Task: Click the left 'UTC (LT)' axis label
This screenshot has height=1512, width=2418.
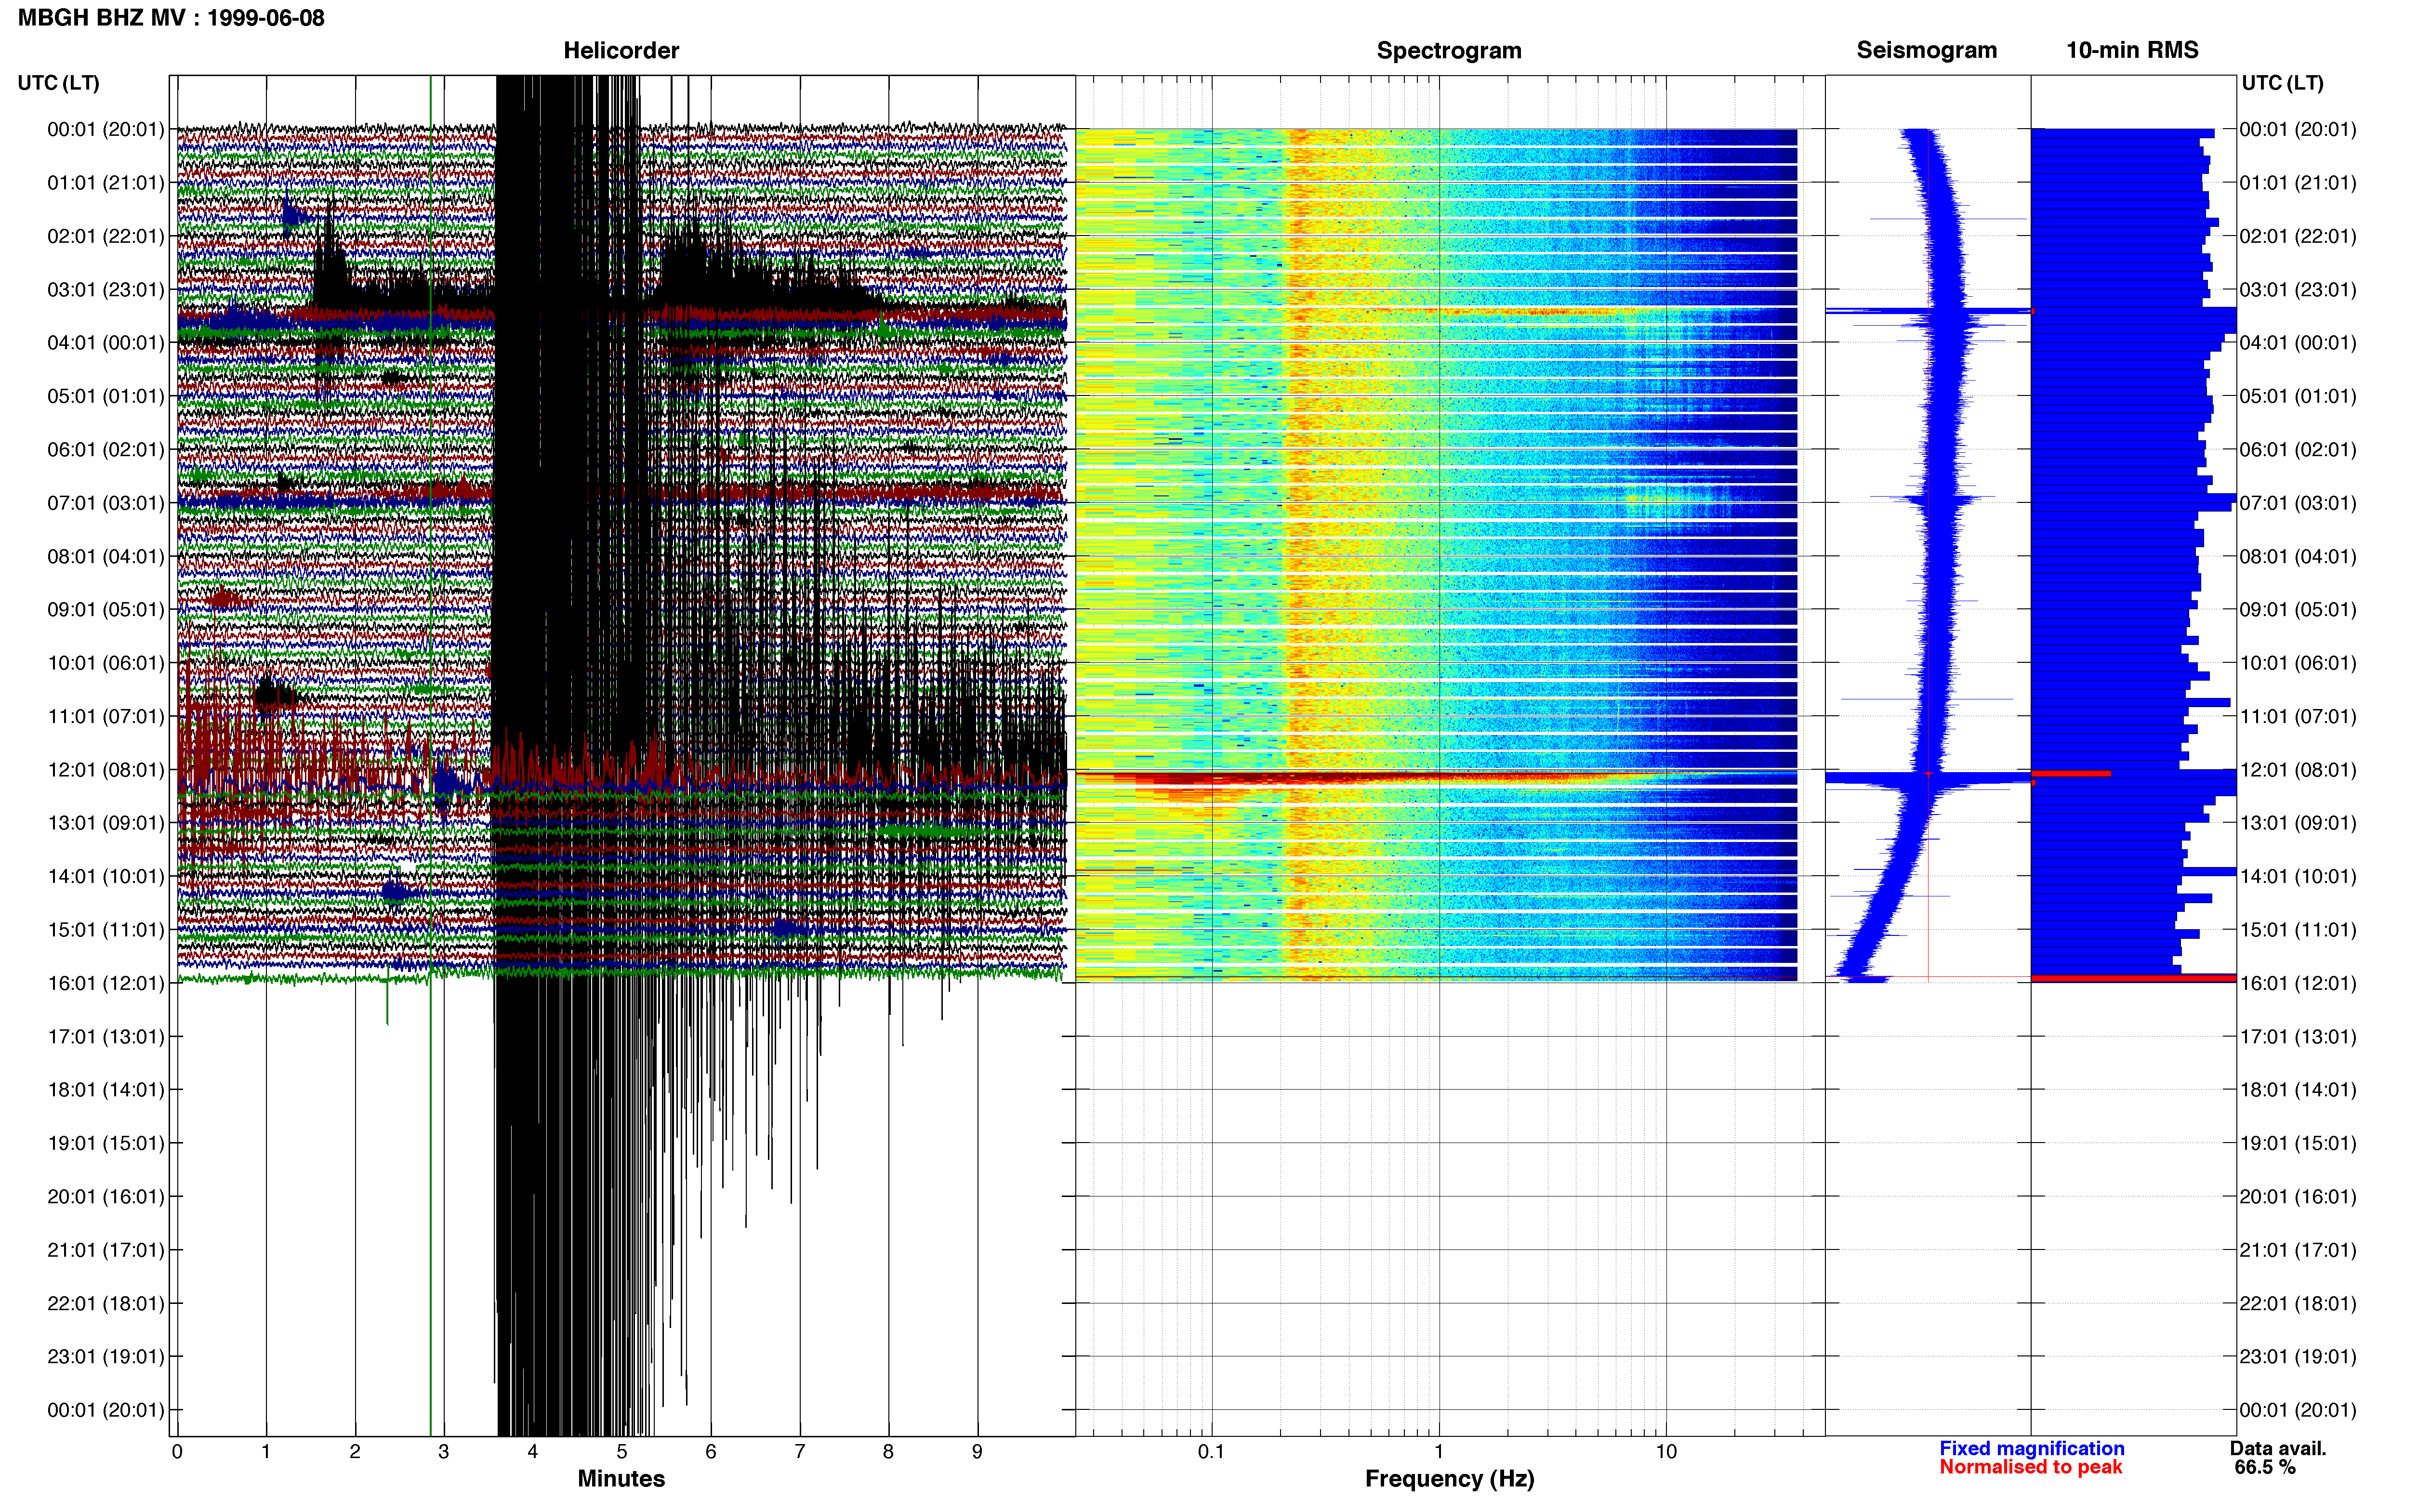Action: 58,82
